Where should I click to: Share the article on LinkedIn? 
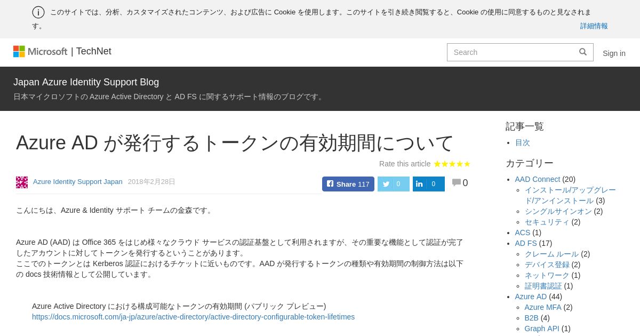tap(429, 184)
